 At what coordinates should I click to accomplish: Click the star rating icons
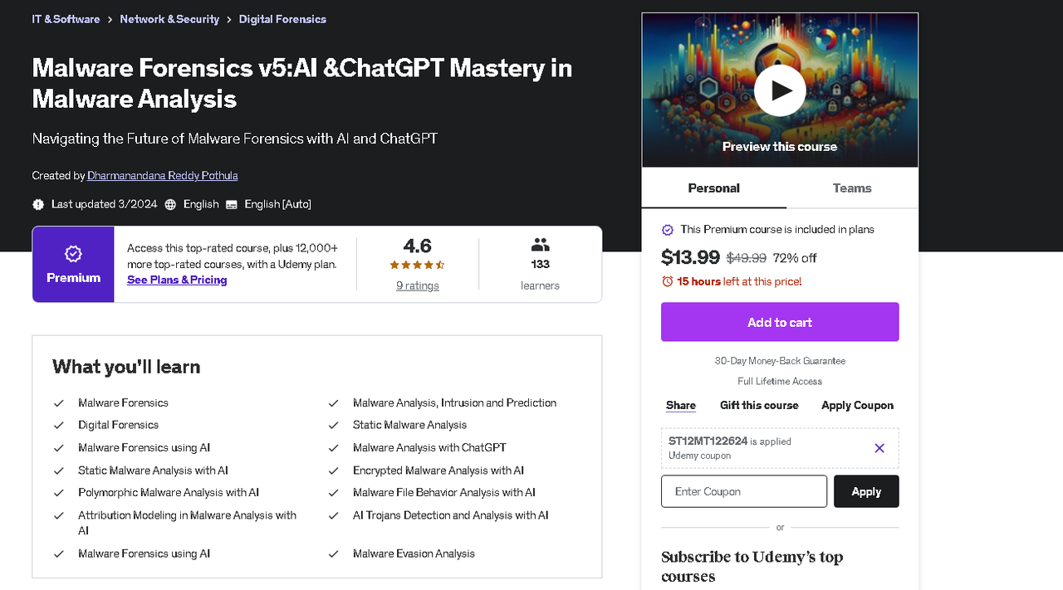[x=417, y=266]
